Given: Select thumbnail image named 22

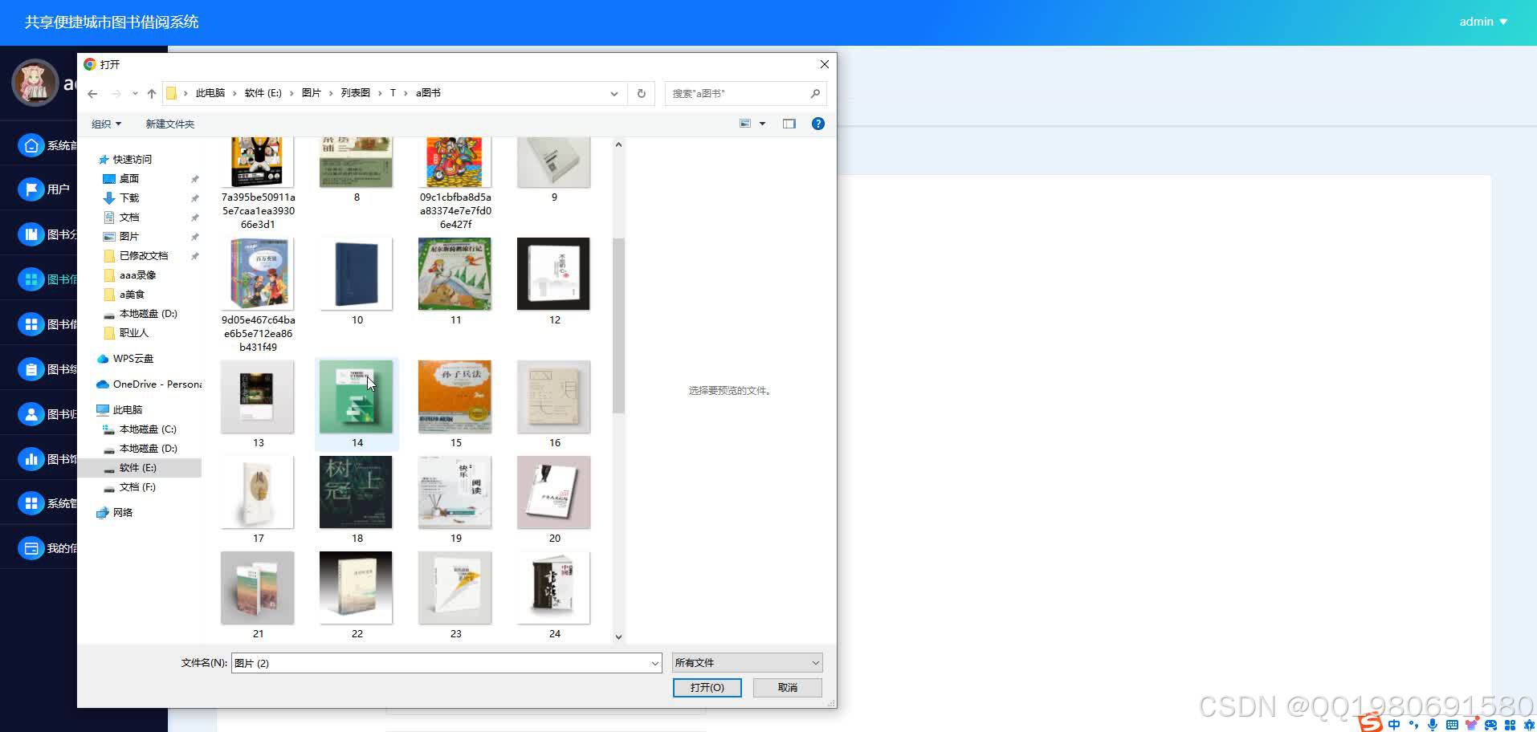Looking at the screenshot, I should pos(357,588).
